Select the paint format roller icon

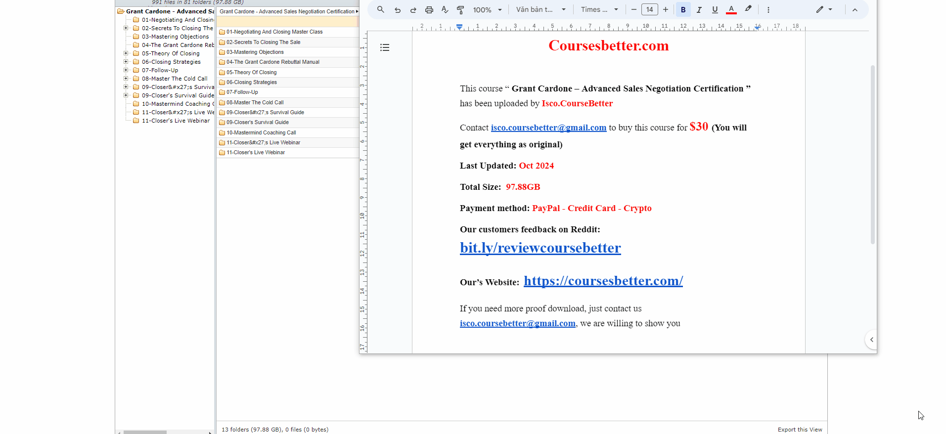point(460,9)
